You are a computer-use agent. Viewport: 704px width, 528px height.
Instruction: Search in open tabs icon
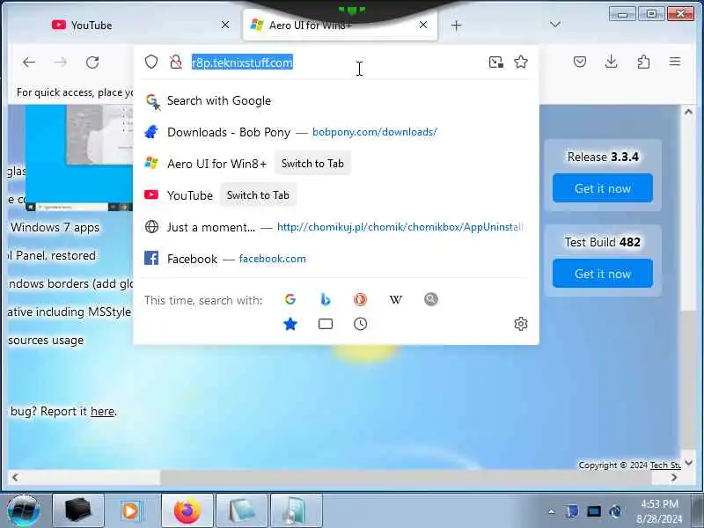(x=326, y=324)
